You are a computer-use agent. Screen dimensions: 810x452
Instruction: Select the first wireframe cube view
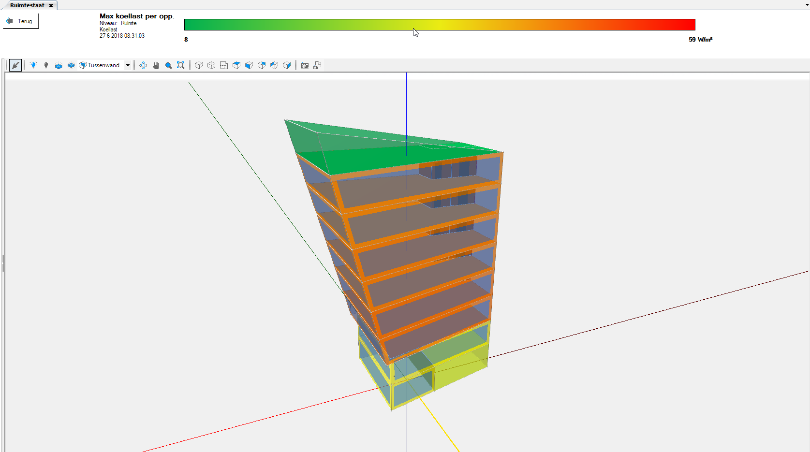199,65
